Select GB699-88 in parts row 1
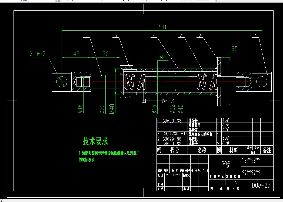The height and width of the screenshot is (202, 283). 172,143
